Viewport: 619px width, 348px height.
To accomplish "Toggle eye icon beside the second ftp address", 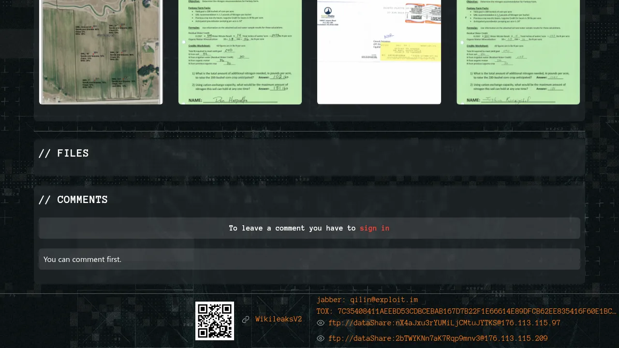I will point(321,339).
